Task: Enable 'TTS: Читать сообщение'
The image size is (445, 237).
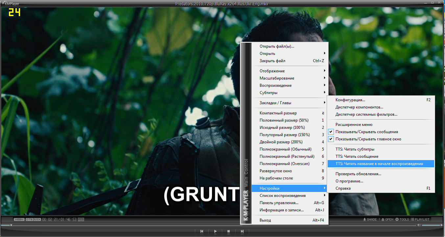Action: tap(381, 156)
